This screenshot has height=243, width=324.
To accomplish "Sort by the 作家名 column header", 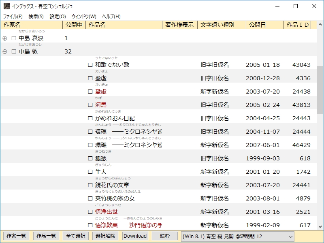I will pyautogui.click(x=32, y=25).
